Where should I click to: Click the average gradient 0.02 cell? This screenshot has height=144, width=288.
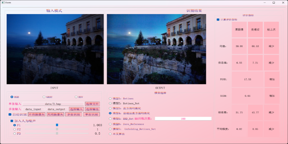click(239, 129)
